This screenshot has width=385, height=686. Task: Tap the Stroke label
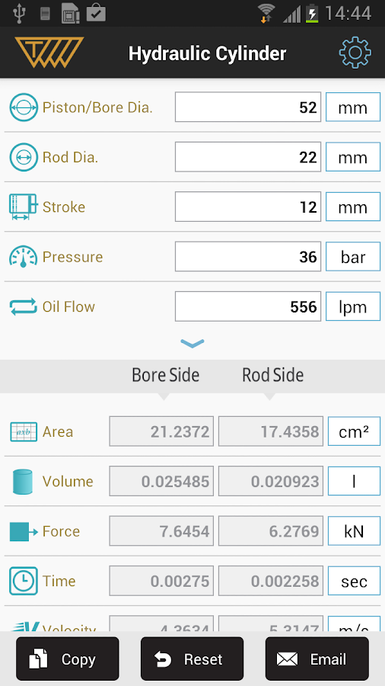point(64,207)
